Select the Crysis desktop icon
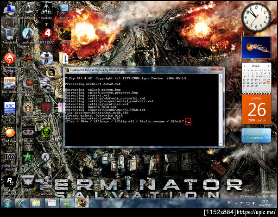Viewport: 278px width, 217px height. (46, 85)
